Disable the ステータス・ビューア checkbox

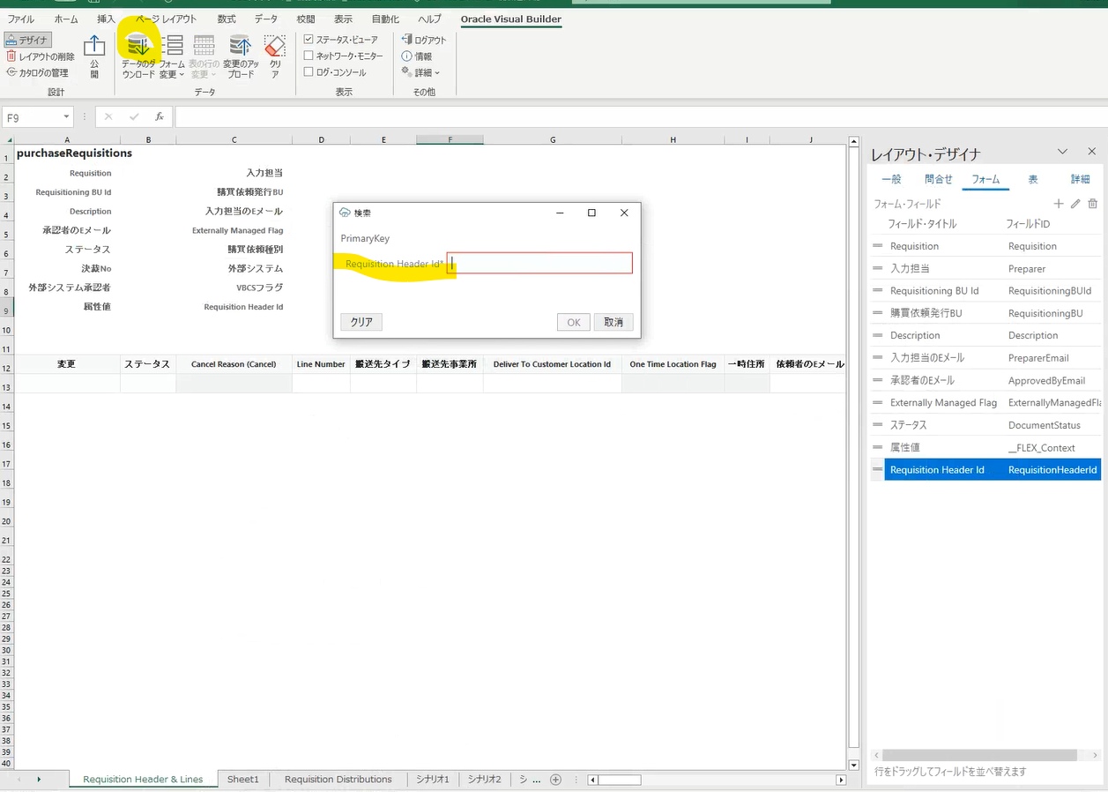click(308, 39)
